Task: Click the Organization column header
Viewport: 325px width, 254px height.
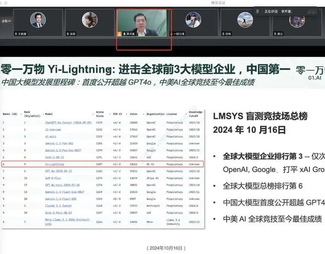Action: pos(156,114)
